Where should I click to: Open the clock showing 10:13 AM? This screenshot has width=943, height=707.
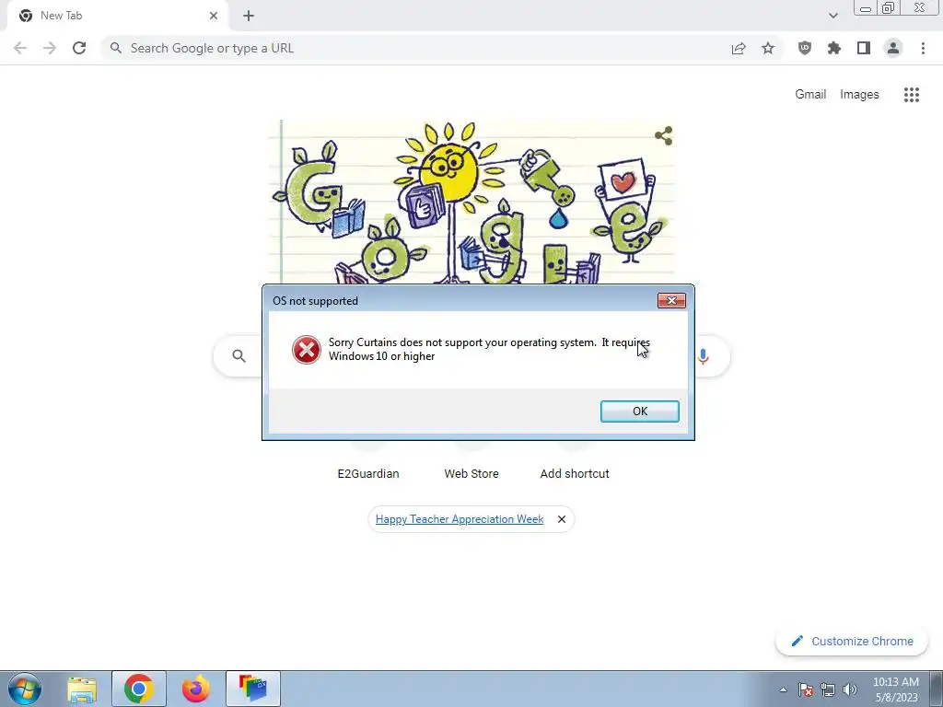click(895, 690)
